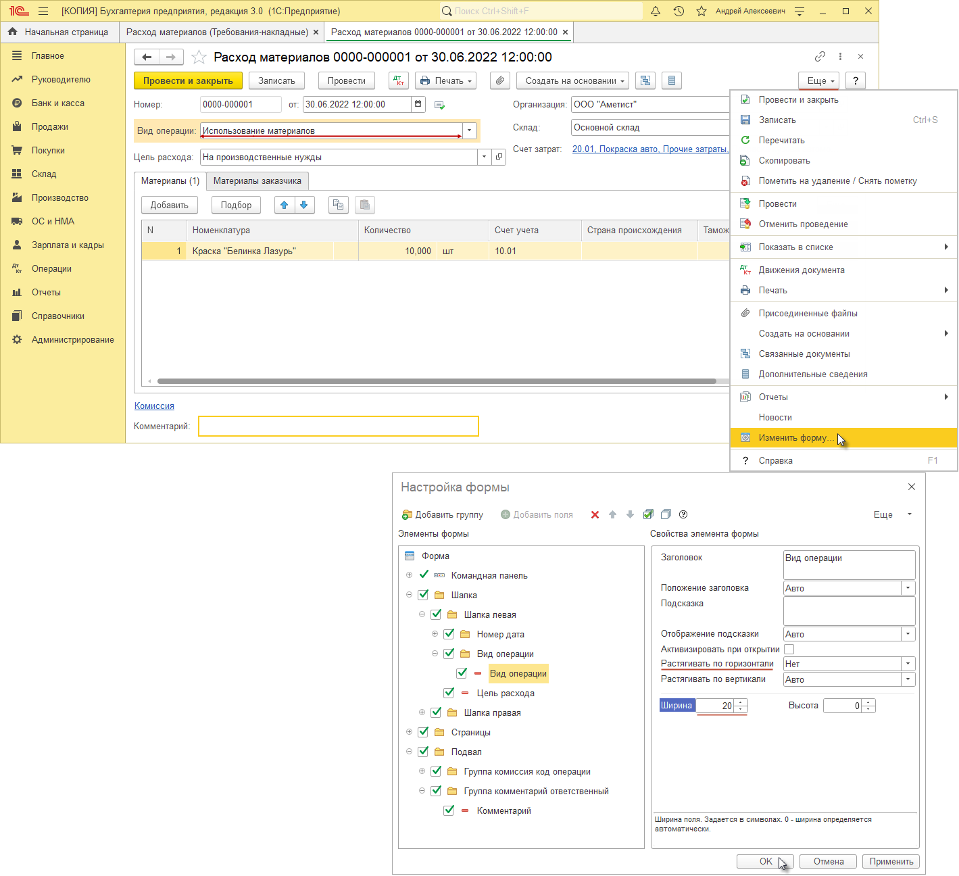Get link icon at document header

[820, 57]
